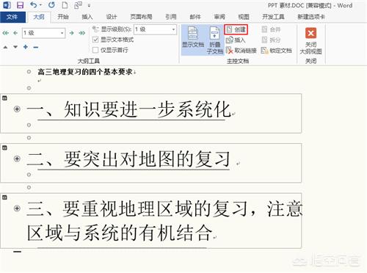Expand the plus symbol beside 二、要突出对地图的复习

(x=17, y=159)
